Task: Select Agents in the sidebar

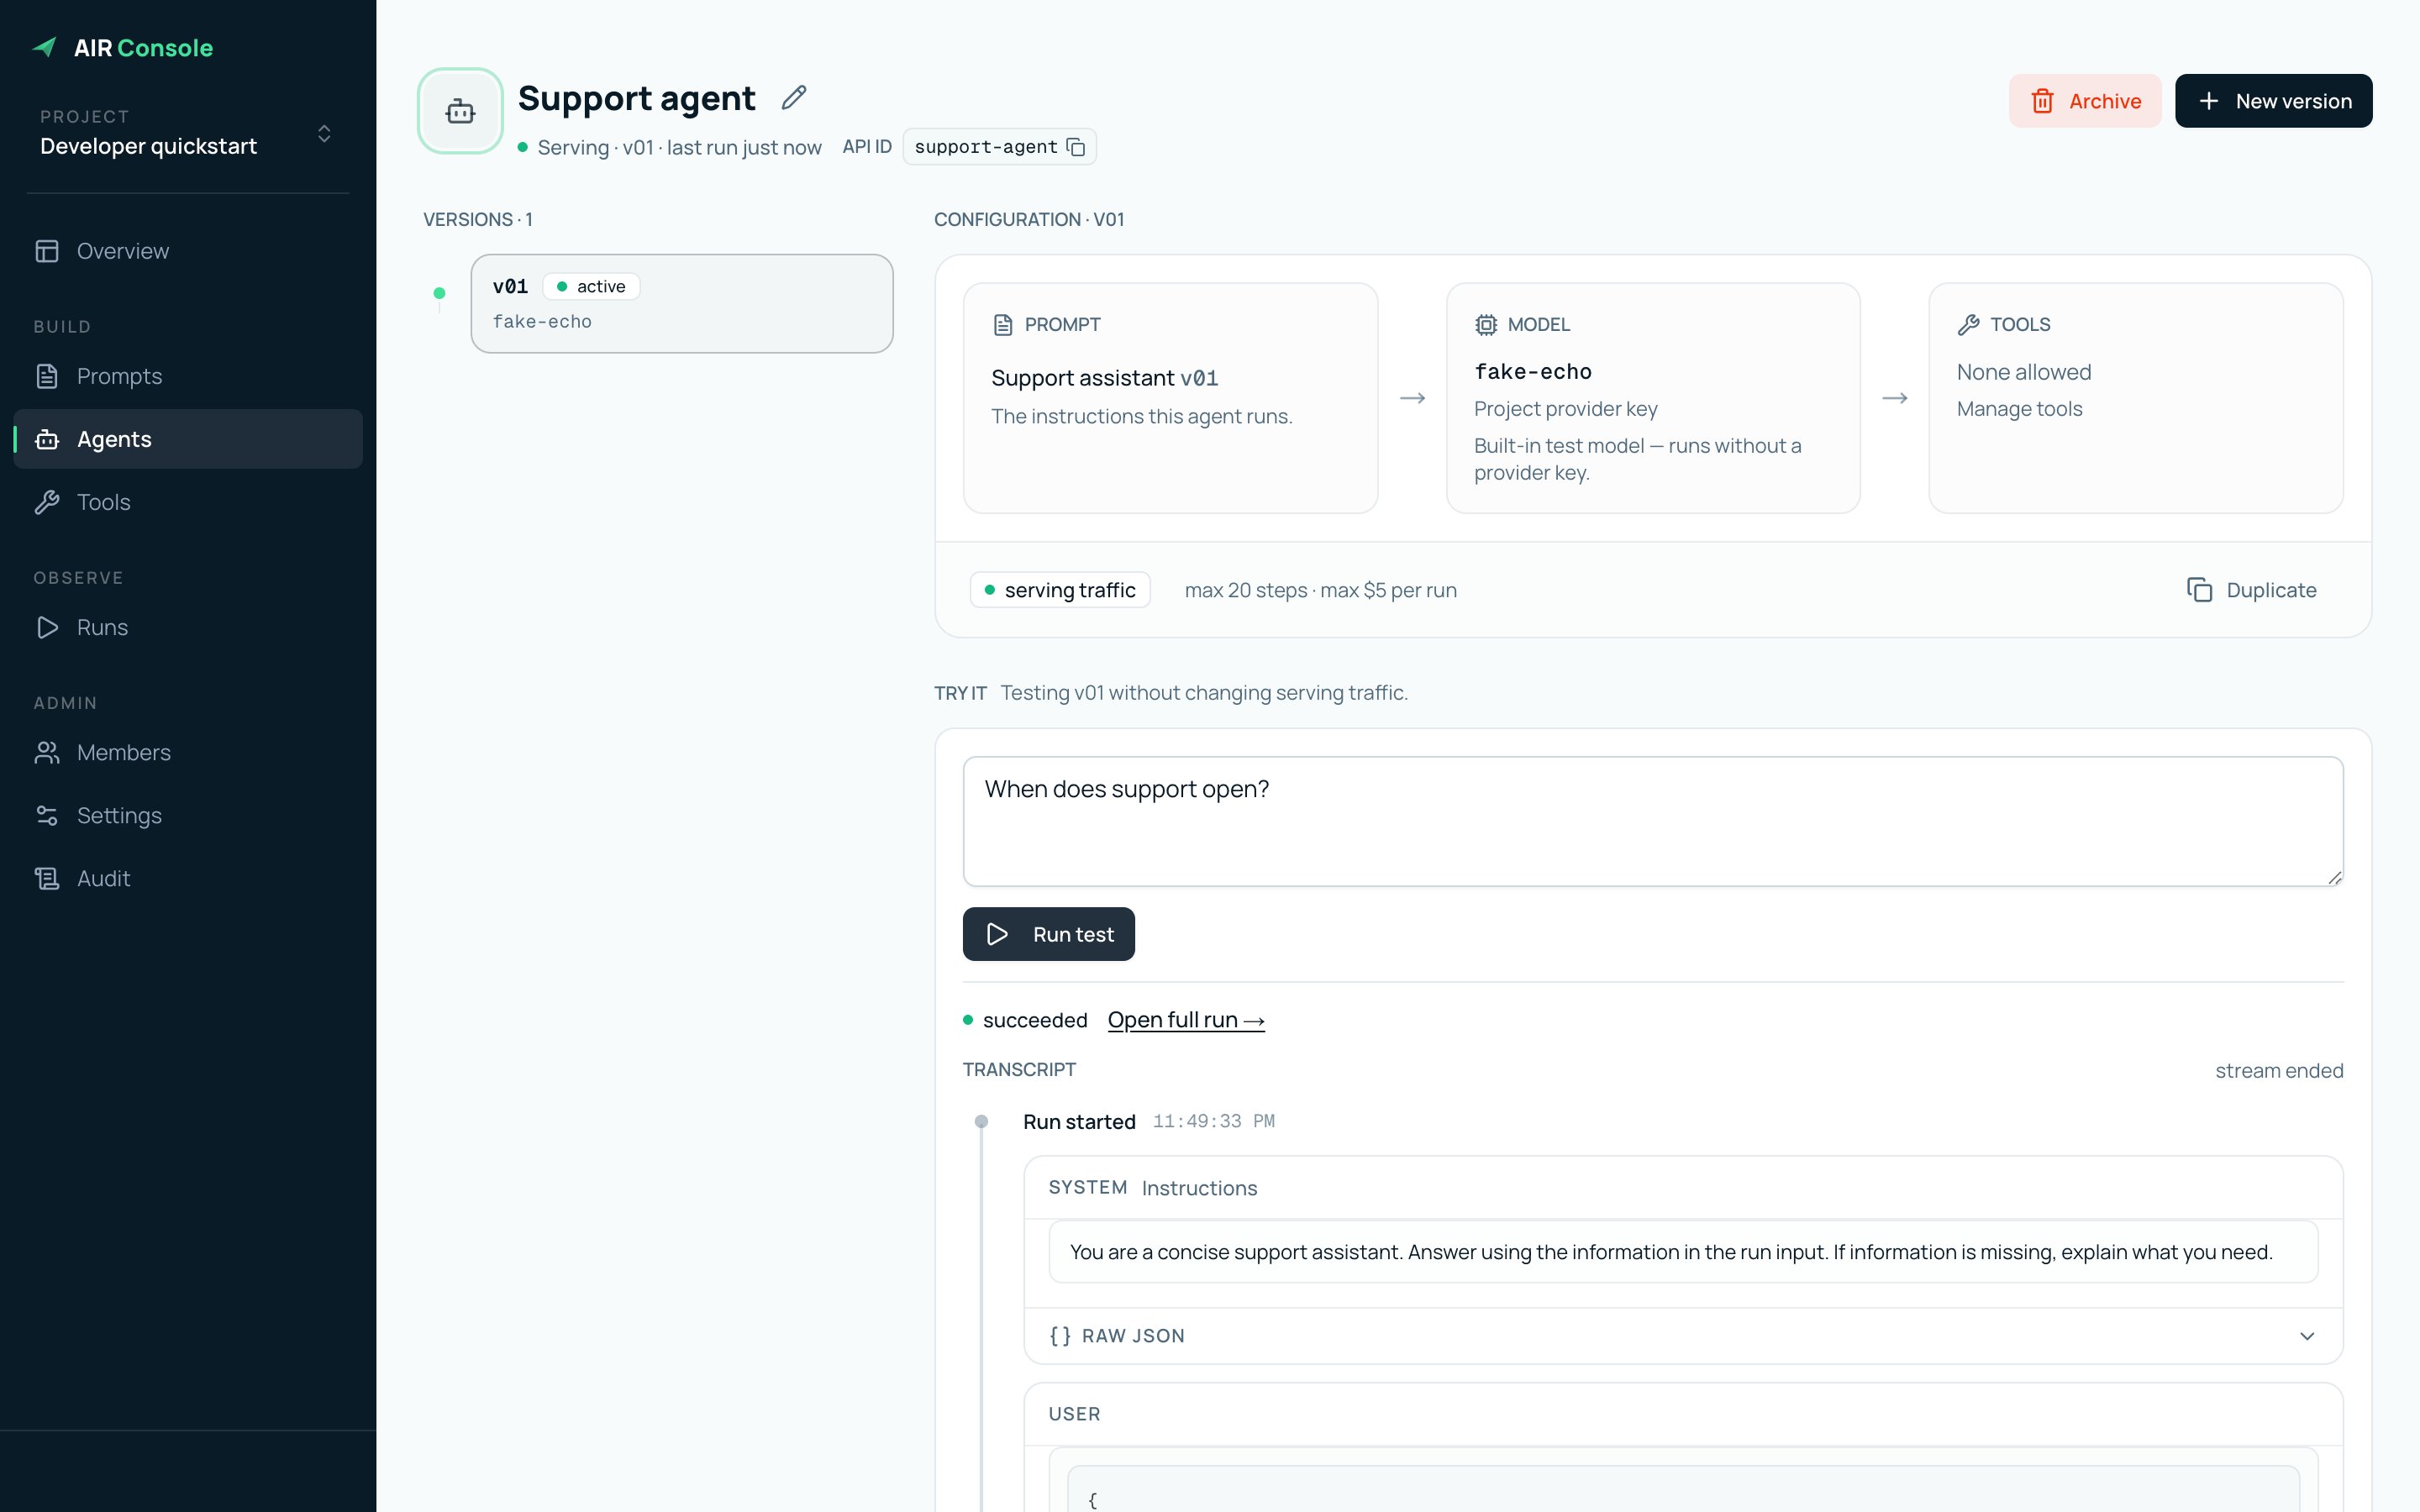Action: (188, 439)
